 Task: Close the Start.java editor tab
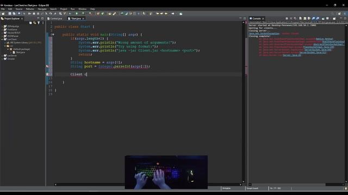[83, 18]
